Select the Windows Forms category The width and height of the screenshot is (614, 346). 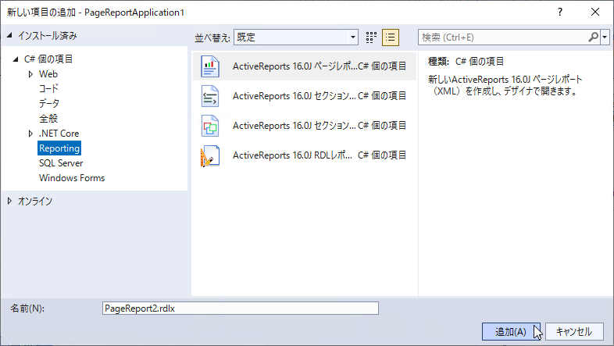coord(72,178)
